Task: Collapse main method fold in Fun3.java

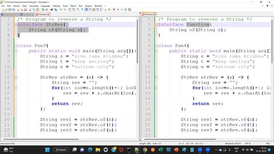Action: pyautogui.click(x=16, y=51)
